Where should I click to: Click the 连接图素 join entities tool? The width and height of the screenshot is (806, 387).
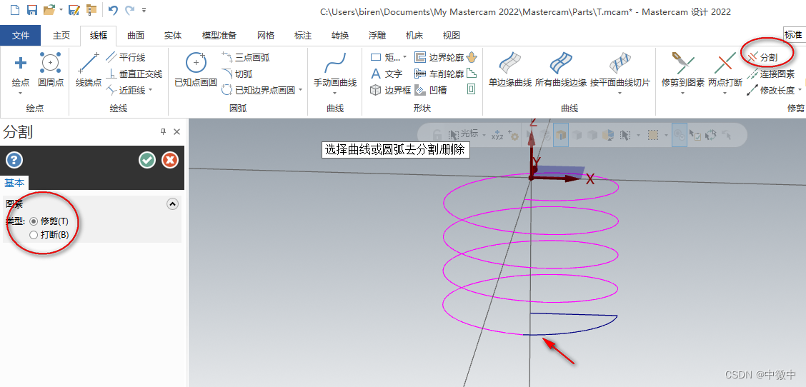point(770,74)
